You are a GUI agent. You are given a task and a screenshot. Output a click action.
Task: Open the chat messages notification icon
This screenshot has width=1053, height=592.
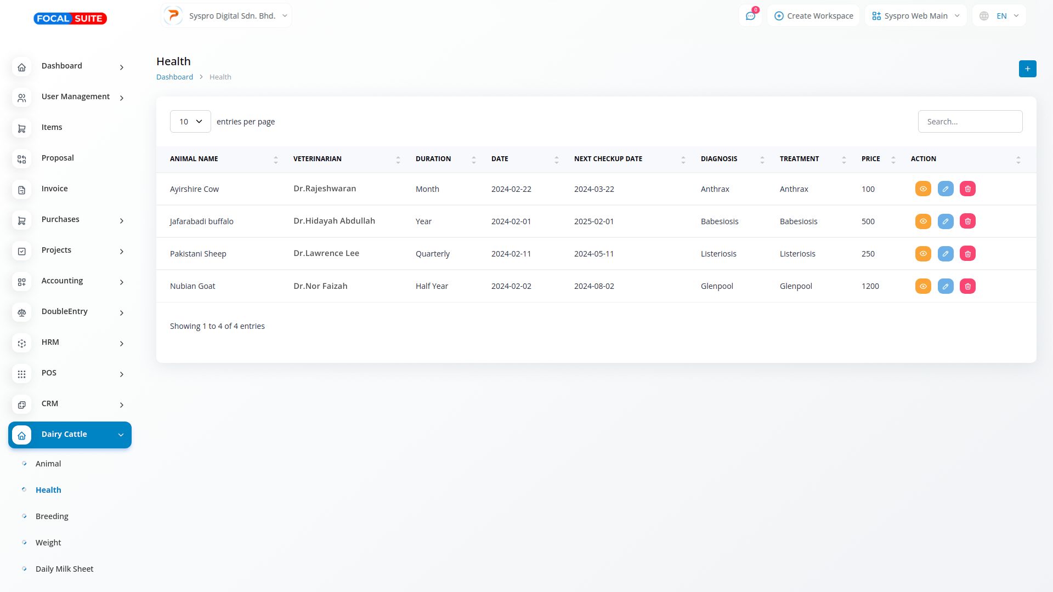click(750, 16)
